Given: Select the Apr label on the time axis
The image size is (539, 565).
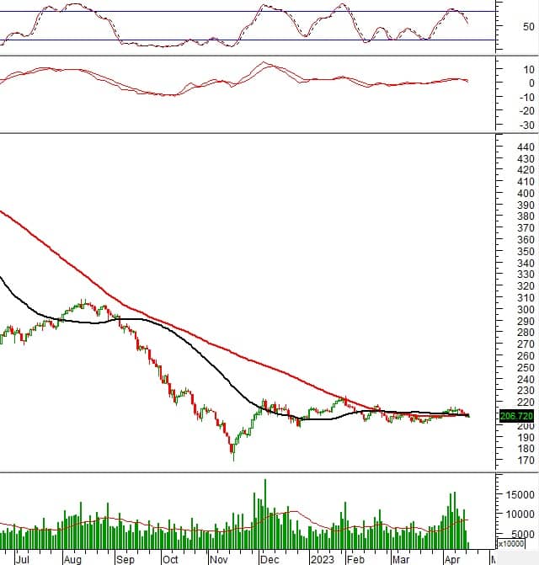Looking at the screenshot, I should (452, 559).
